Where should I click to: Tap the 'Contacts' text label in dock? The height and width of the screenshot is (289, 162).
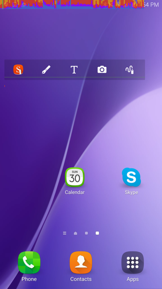(81, 279)
